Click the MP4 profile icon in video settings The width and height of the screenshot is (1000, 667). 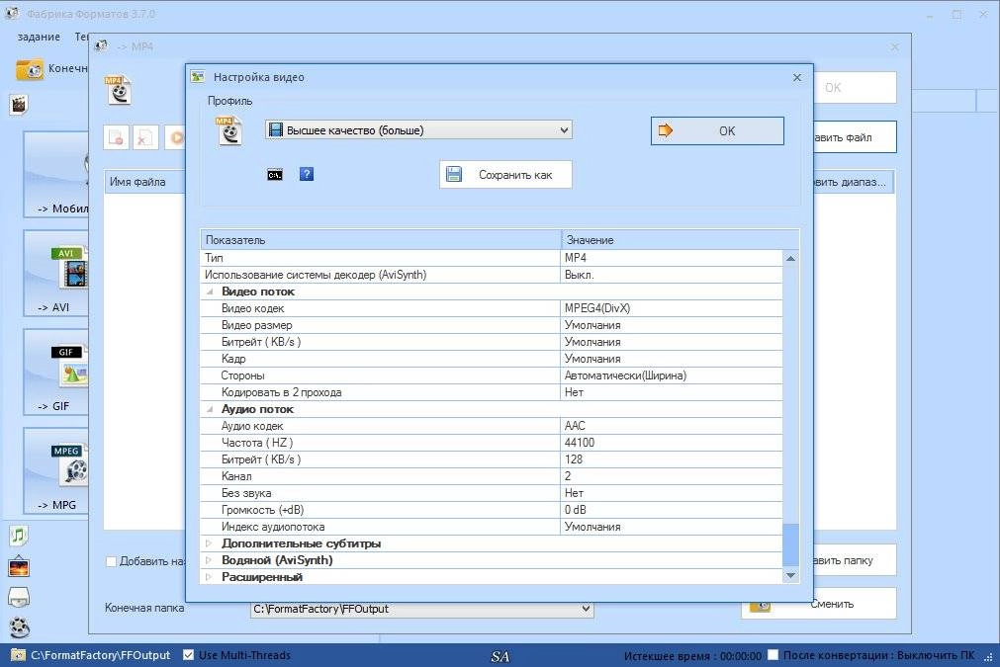228,130
